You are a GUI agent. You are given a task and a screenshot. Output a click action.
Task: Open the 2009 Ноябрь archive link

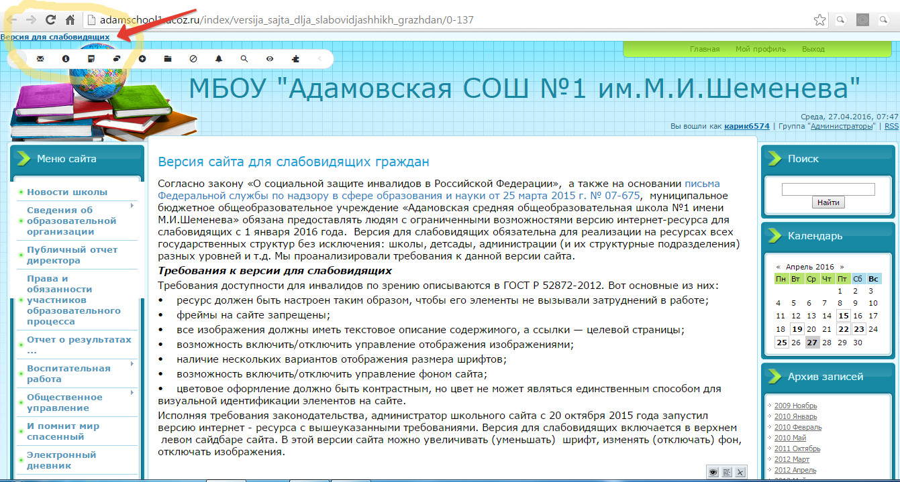(x=795, y=406)
